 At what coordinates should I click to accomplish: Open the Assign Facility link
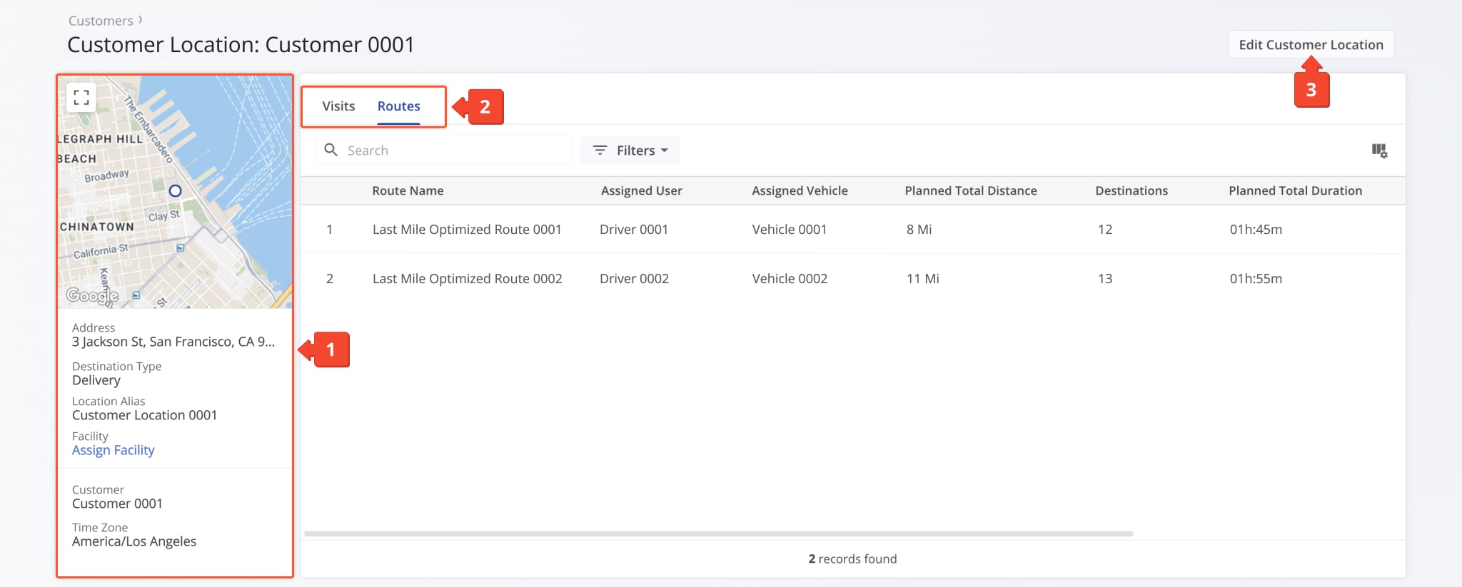coord(113,450)
